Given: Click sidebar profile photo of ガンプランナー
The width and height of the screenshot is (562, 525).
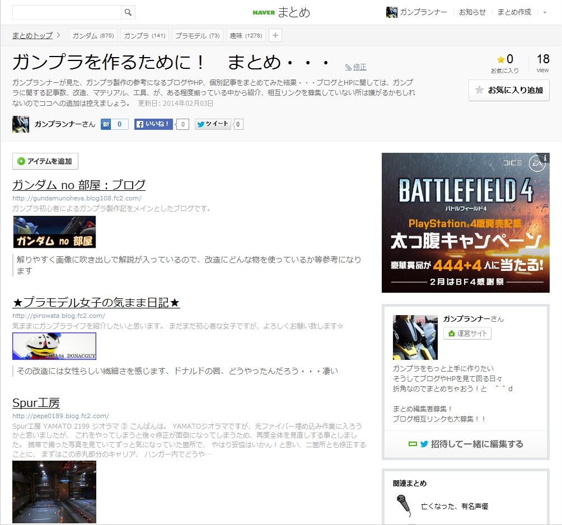Looking at the screenshot, I should (x=415, y=337).
